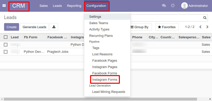
Task: Open the conversations chat bubble icon
Action: click(x=164, y=6)
